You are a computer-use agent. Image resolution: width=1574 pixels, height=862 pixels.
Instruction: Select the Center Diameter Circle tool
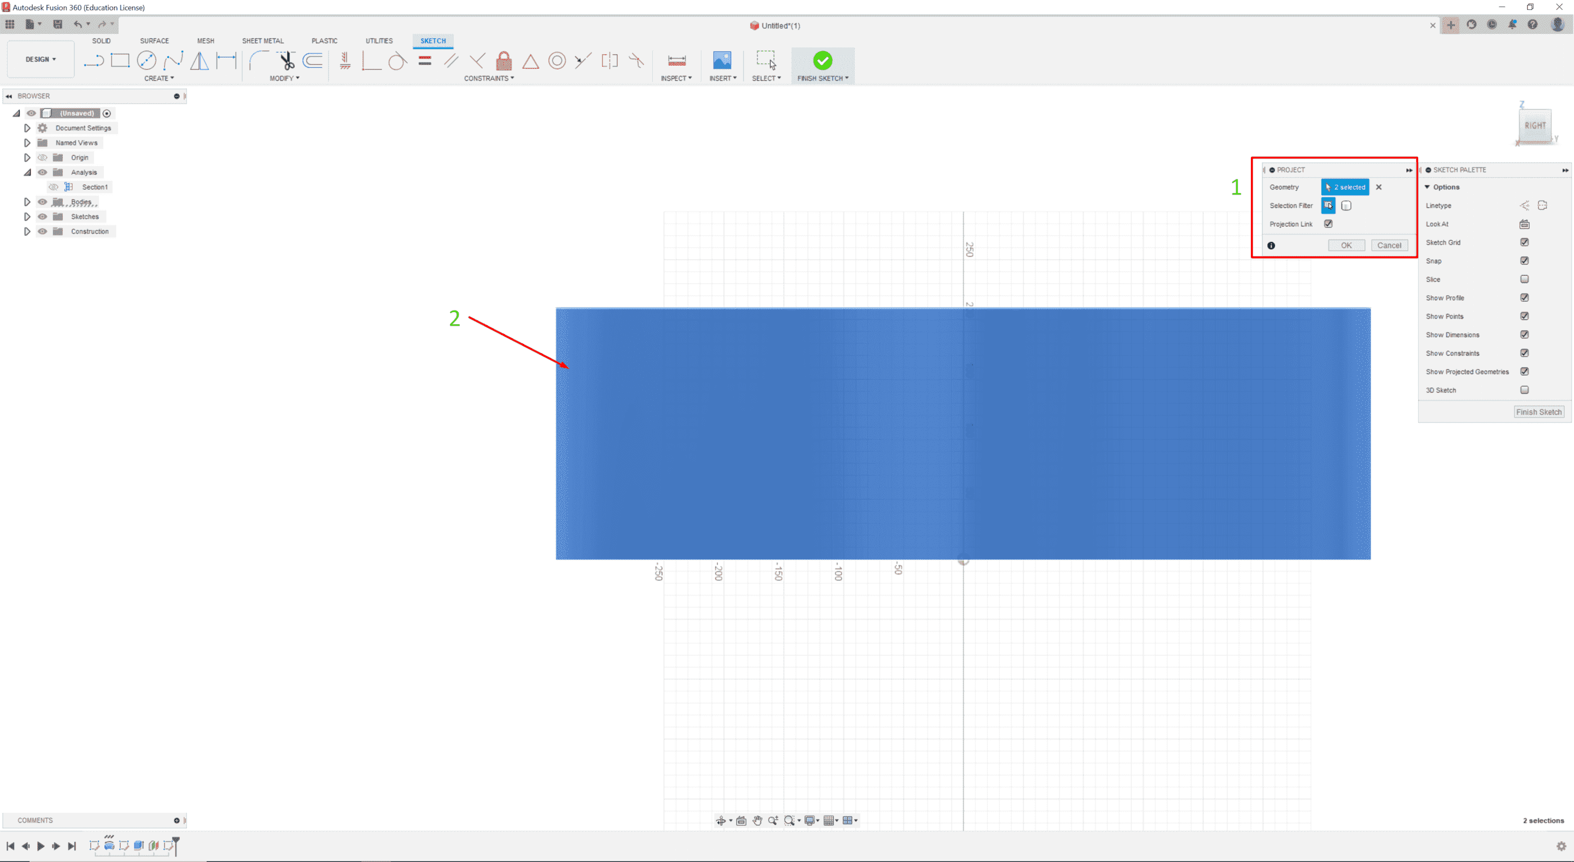pos(147,61)
